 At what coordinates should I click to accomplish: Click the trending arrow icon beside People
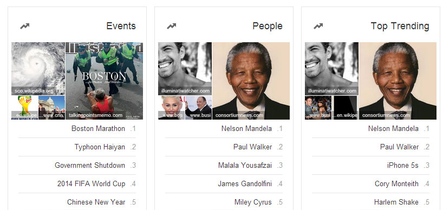(x=172, y=26)
